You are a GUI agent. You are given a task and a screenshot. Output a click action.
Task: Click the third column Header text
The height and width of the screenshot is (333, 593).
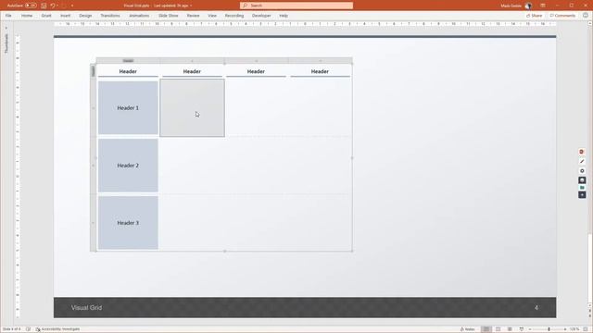(x=256, y=71)
